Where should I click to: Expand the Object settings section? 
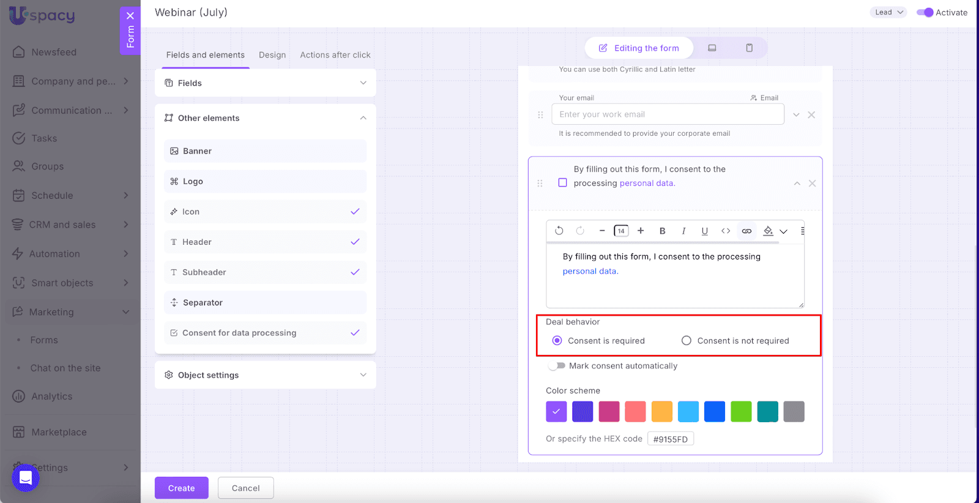coord(265,375)
